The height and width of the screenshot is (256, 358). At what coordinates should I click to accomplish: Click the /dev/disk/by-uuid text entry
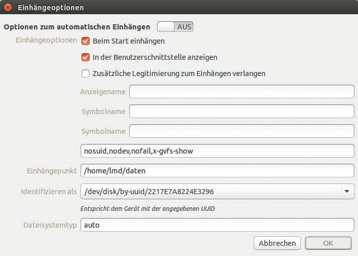210,191
